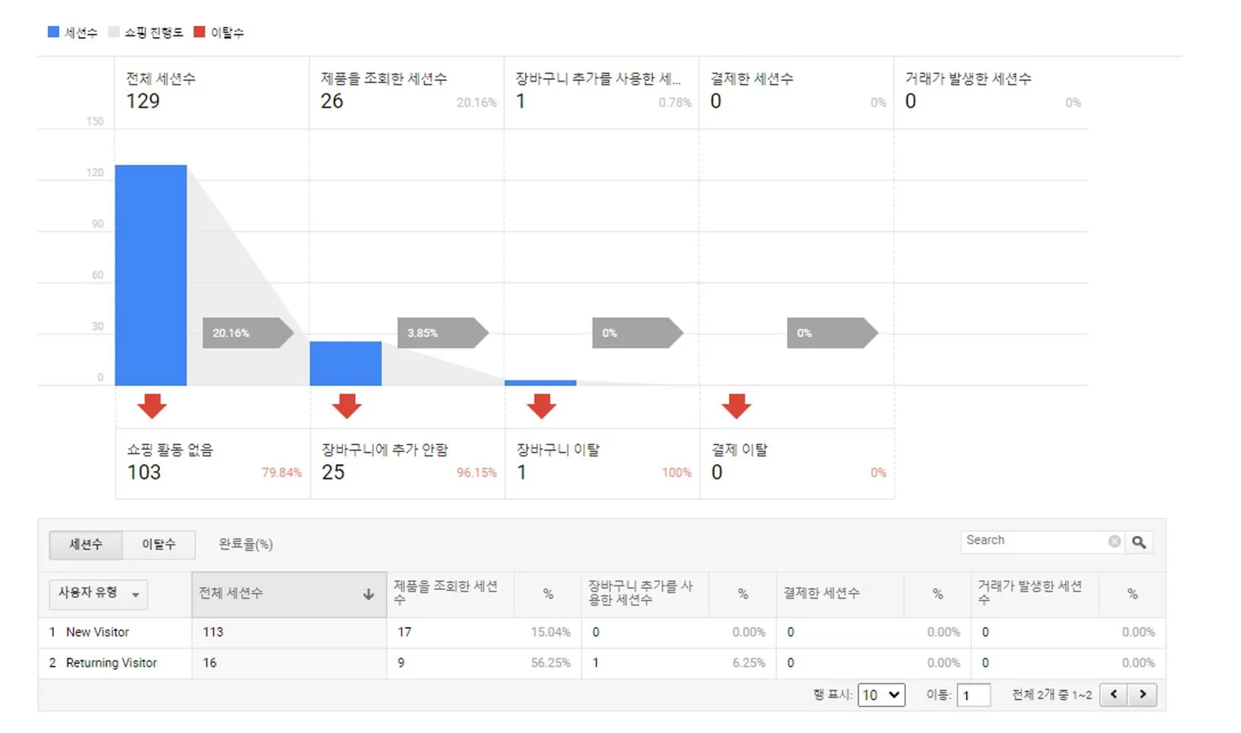This screenshot has height=733, width=1241.
Task: Sort by the 전체 세션수 column header
Action: click(x=289, y=594)
